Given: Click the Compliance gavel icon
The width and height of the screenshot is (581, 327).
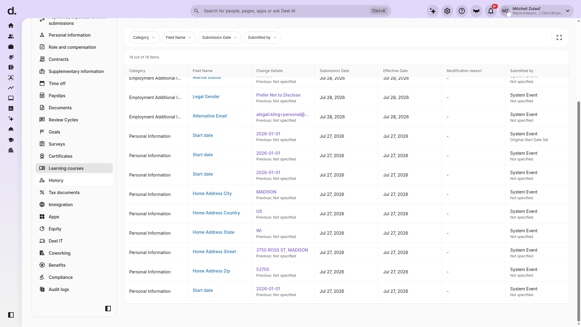Looking at the screenshot, I should pyautogui.click(x=42, y=277).
